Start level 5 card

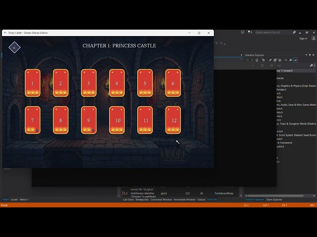[x=145, y=83]
